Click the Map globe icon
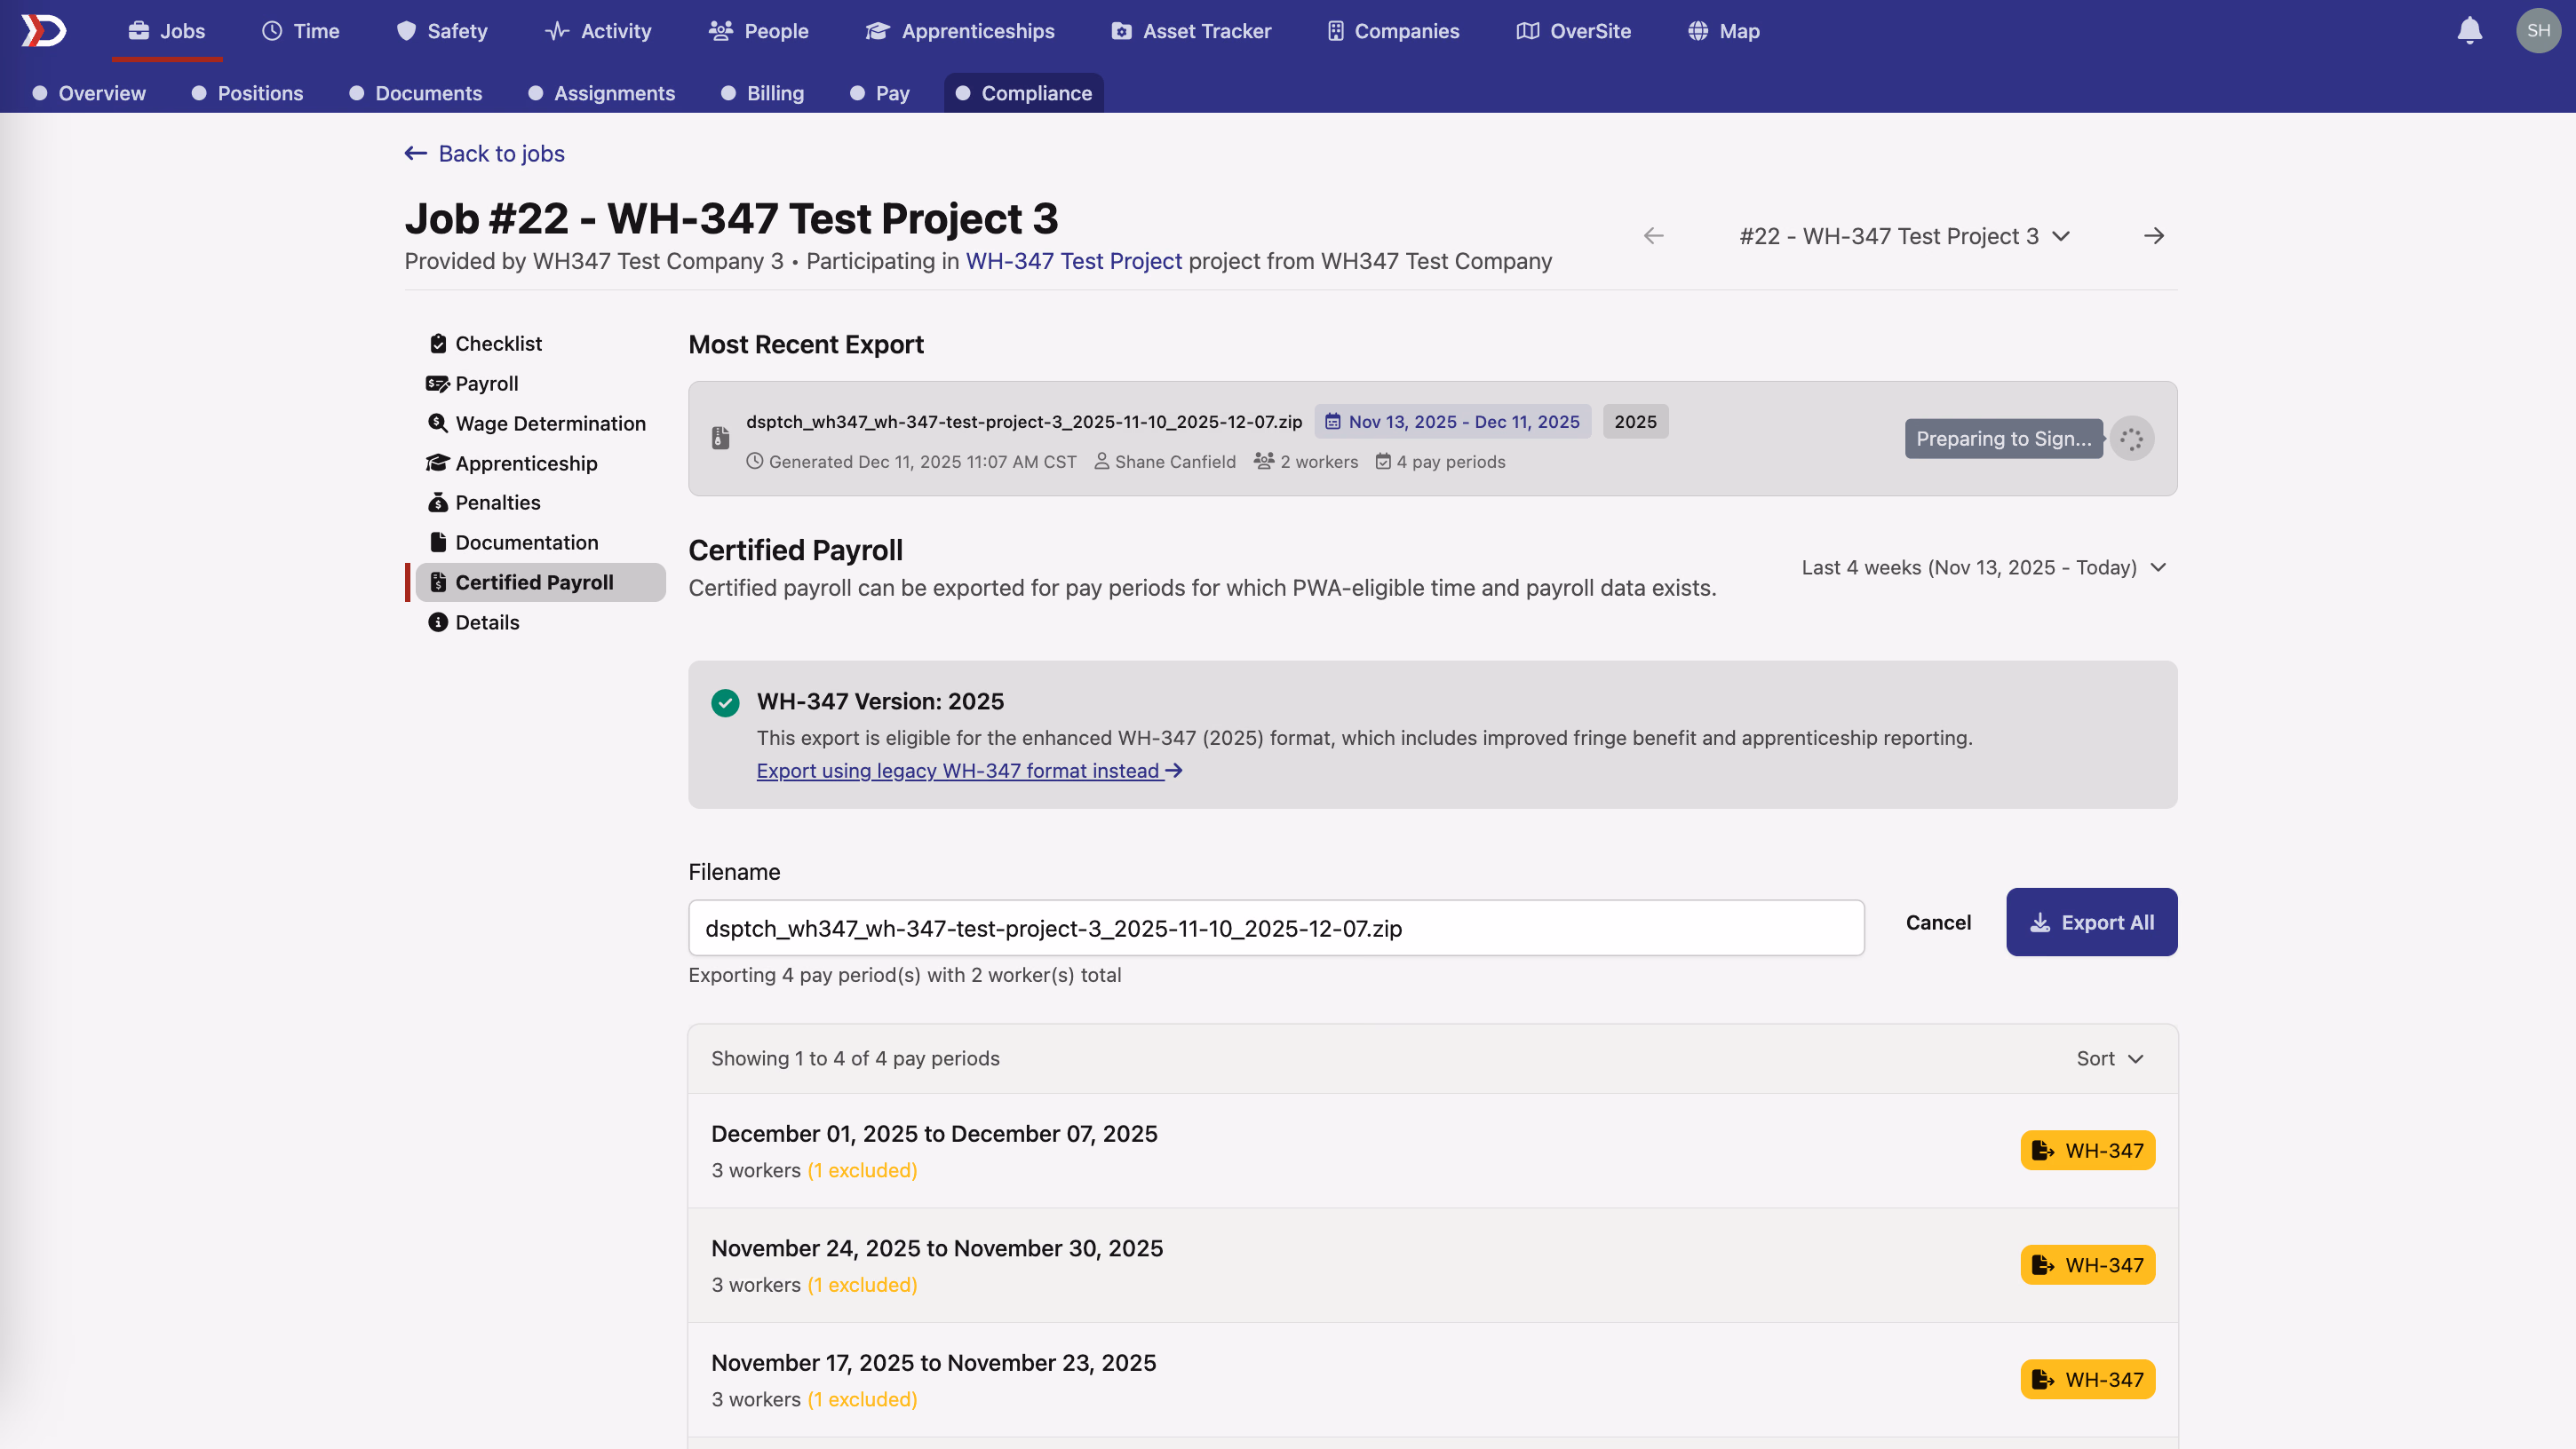This screenshot has width=2576, height=1449. (x=1698, y=31)
